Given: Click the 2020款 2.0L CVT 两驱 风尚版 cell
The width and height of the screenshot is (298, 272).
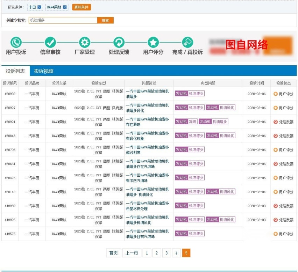Looking at the screenshot, I should [99, 108].
